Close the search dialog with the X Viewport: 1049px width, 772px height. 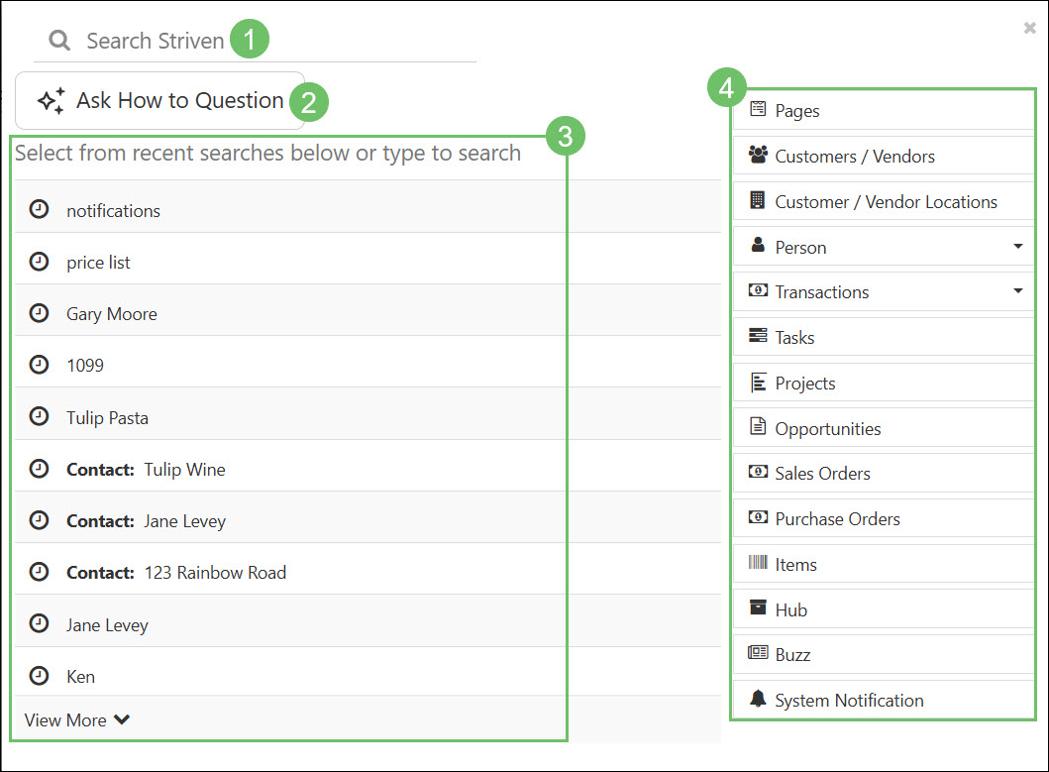(x=1029, y=28)
